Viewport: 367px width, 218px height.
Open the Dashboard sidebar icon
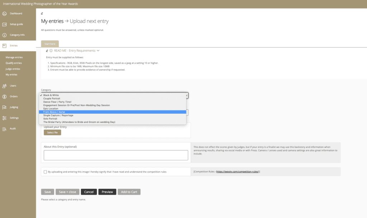[4, 14]
